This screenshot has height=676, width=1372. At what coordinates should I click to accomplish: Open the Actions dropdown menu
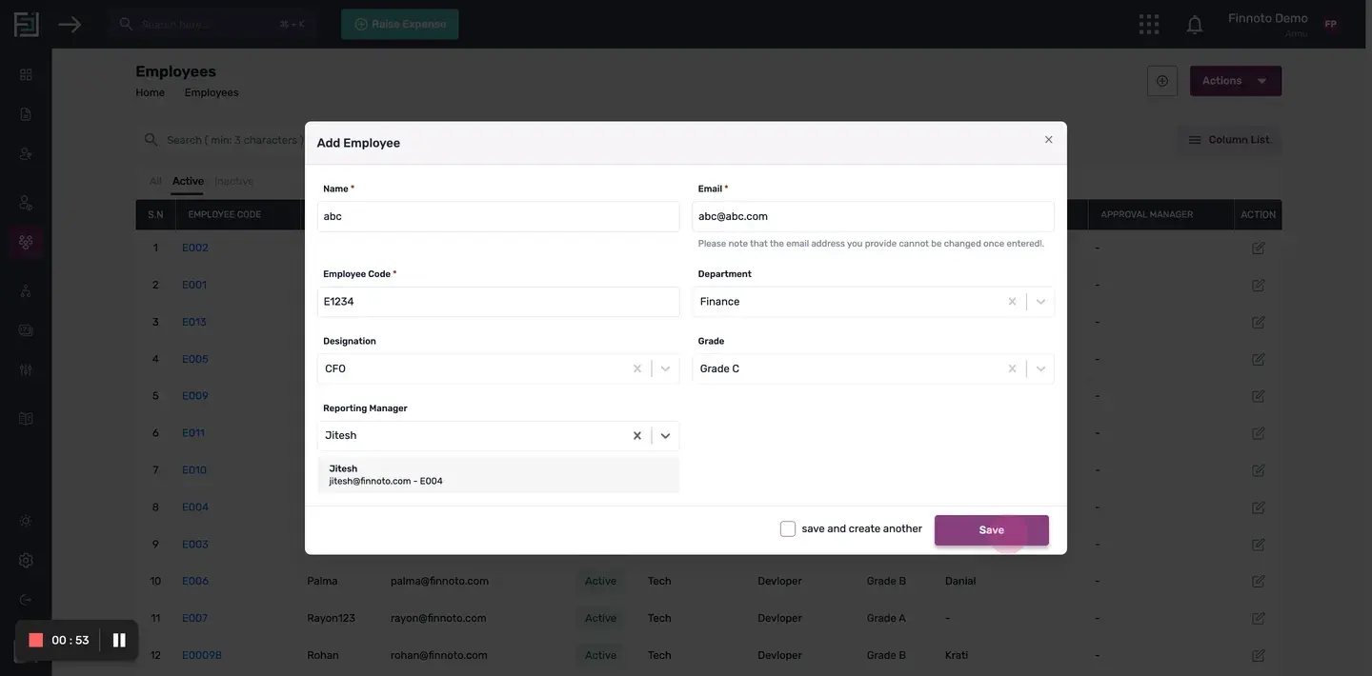coord(1236,81)
